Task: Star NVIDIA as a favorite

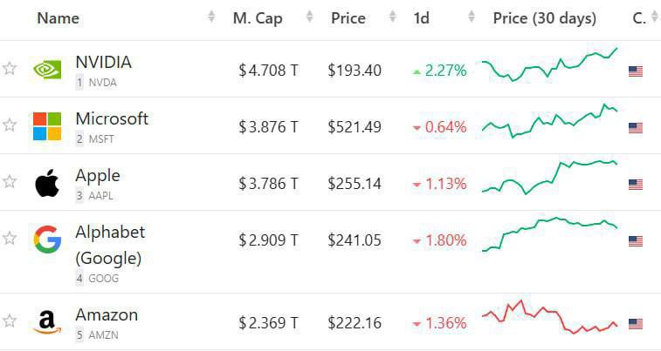Action: click(10, 69)
